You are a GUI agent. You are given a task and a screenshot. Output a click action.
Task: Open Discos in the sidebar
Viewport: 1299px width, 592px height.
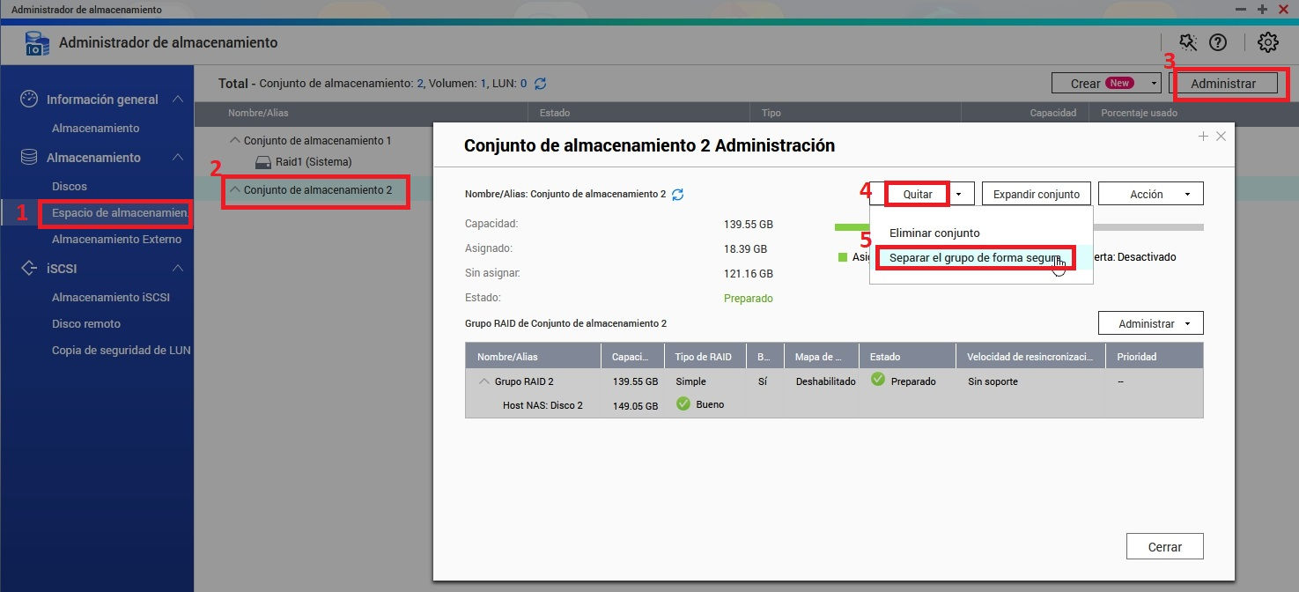(x=70, y=187)
